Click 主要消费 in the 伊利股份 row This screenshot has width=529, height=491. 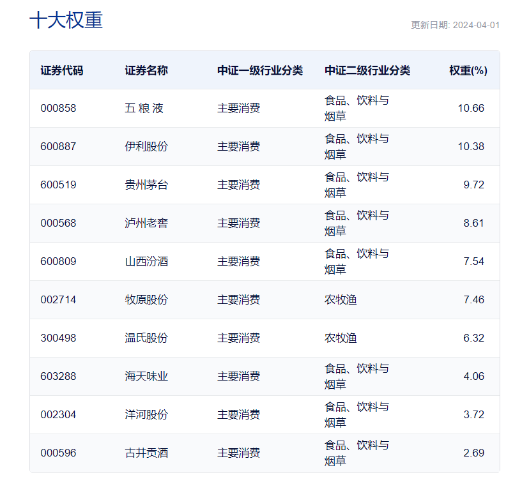[238, 147]
